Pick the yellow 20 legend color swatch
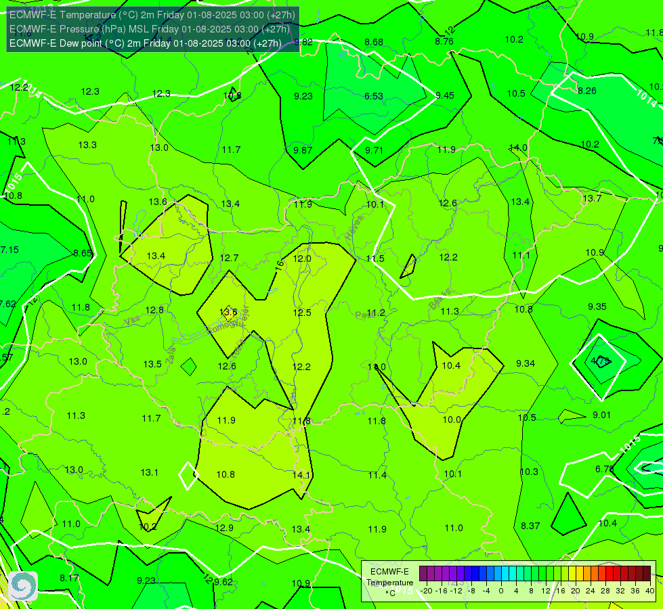Screen dimensions: 663x609 tap(572, 574)
